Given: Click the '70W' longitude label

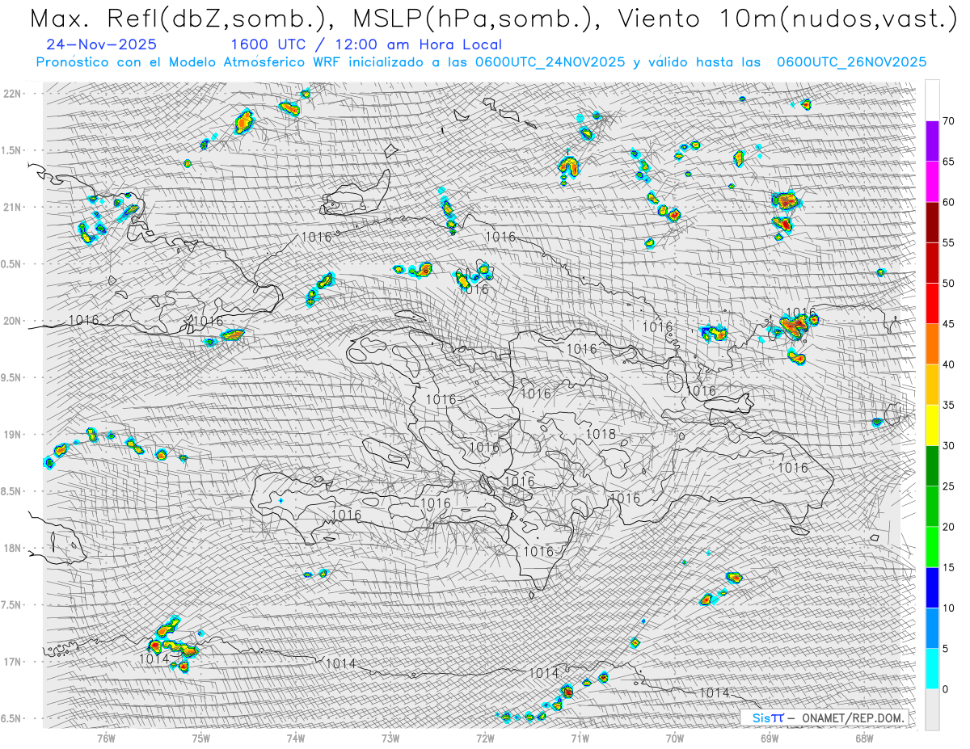Looking at the screenshot, I should click(674, 738).
